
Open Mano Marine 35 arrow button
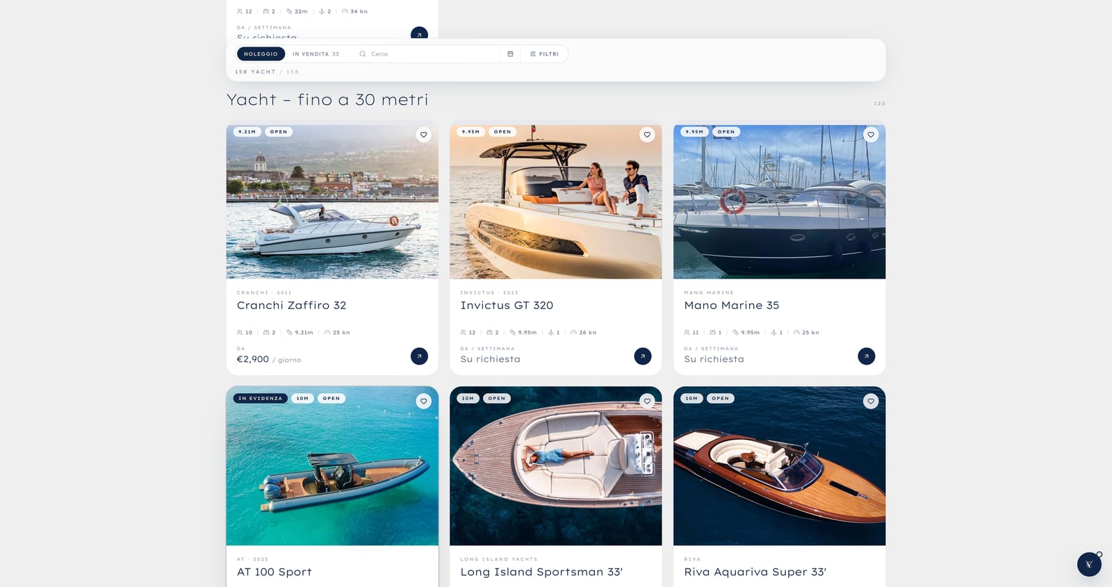point(867,356)
